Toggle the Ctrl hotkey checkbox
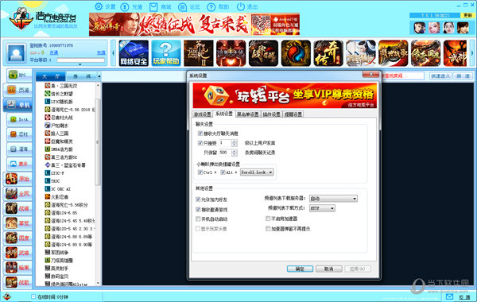The width and height of the screenshot is (477, 302). click(x=200, y=172)
